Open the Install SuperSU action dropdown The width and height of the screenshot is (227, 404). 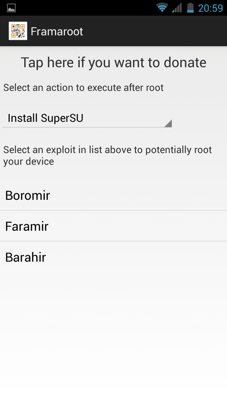click(87, 118)
